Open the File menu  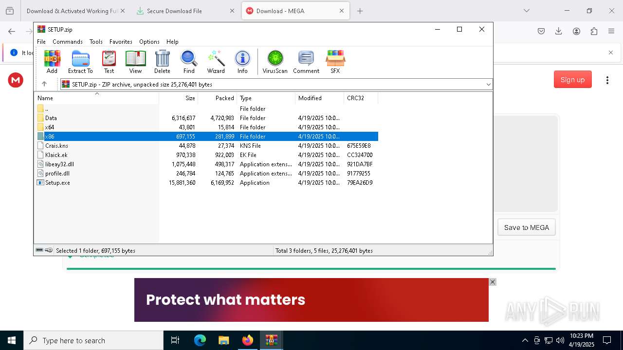click(41, 42)
